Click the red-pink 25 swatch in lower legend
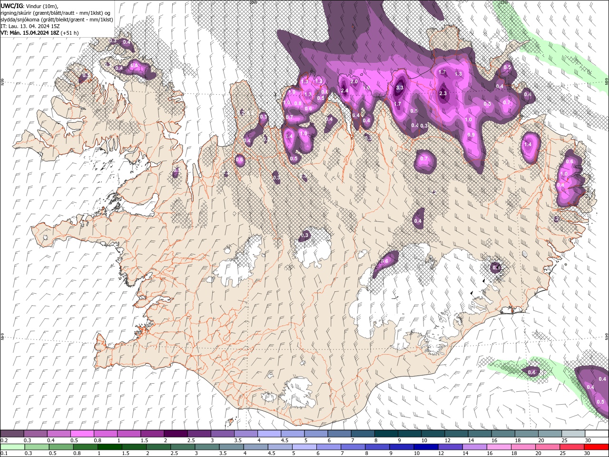Image resolution: width=609 pixels, height=457 pixels. [x=572, y=447]
